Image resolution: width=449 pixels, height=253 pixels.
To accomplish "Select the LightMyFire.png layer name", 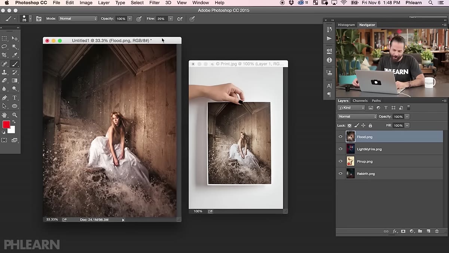I will coord(369,149).
